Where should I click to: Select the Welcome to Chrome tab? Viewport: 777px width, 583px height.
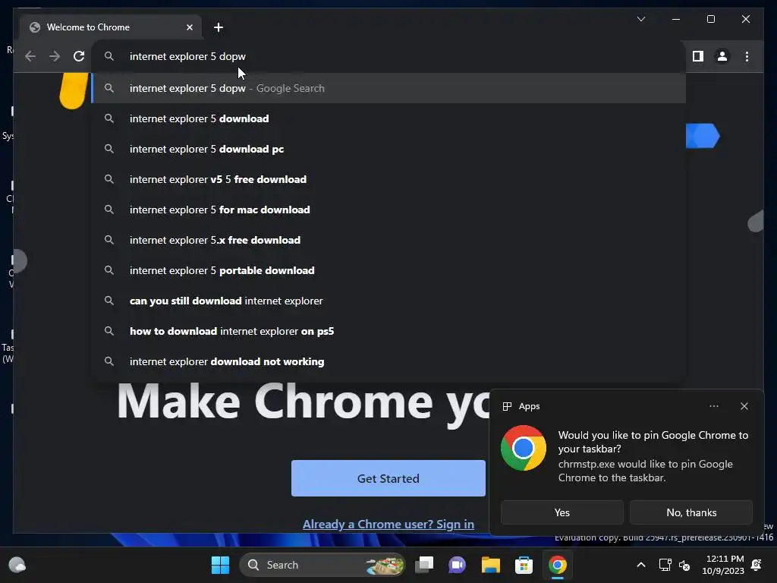(x=111, y=27)
